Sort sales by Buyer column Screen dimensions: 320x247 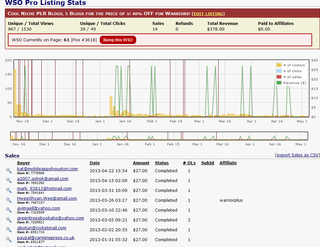coord(24,163)
